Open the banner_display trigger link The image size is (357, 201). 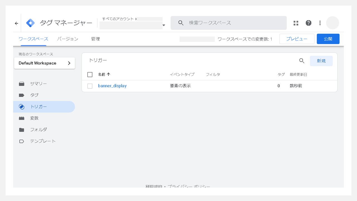pos(112,86)
